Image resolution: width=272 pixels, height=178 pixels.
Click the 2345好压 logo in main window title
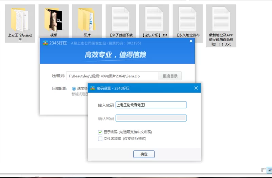[46, 43]
